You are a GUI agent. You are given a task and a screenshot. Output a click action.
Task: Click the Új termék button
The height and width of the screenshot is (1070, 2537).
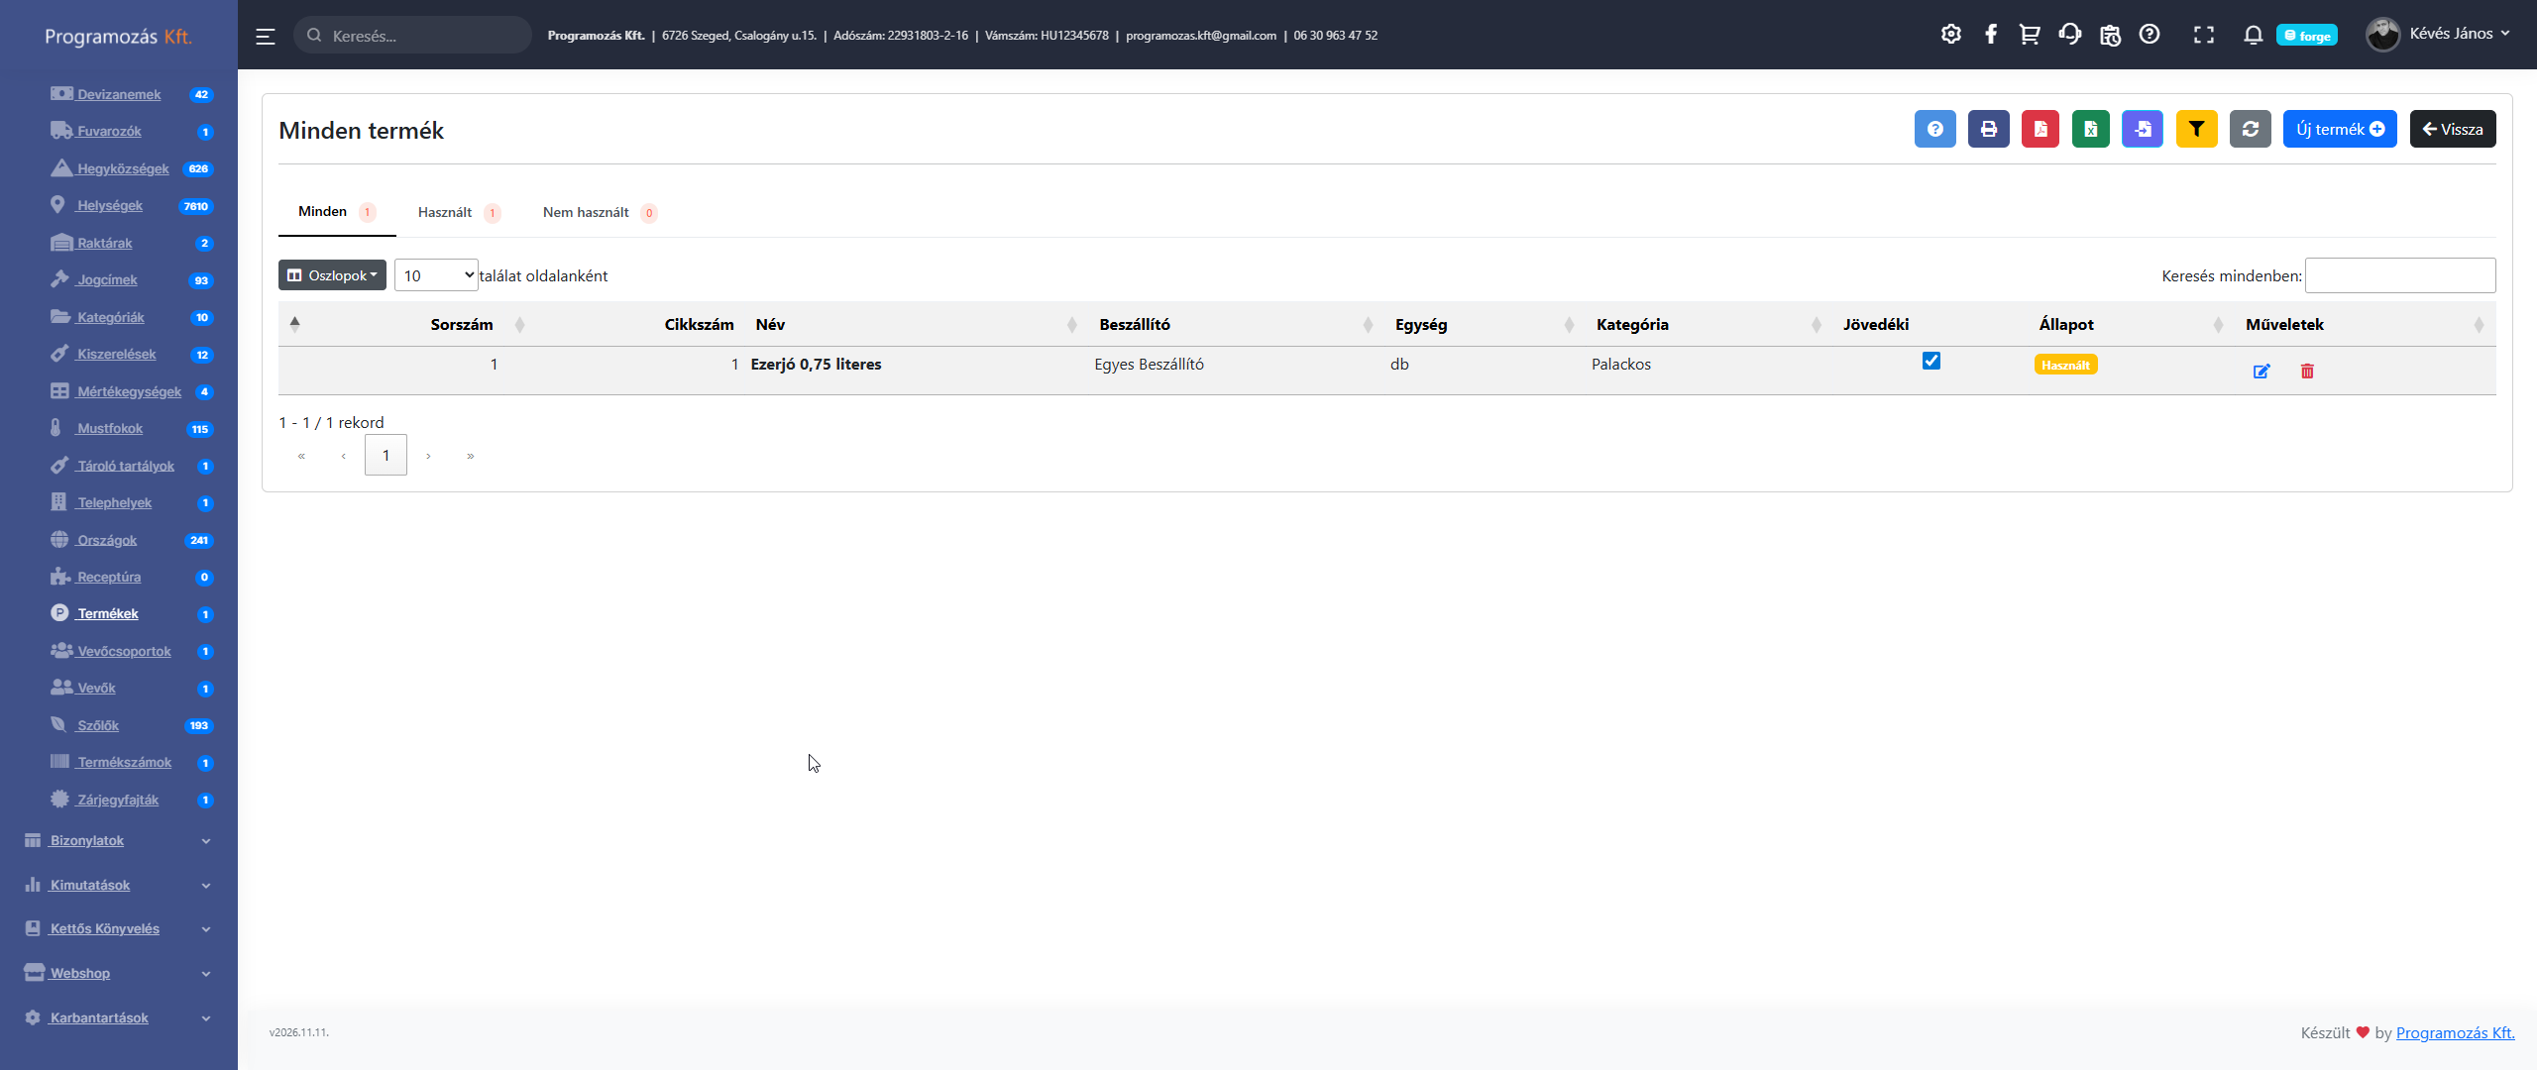2339,129
